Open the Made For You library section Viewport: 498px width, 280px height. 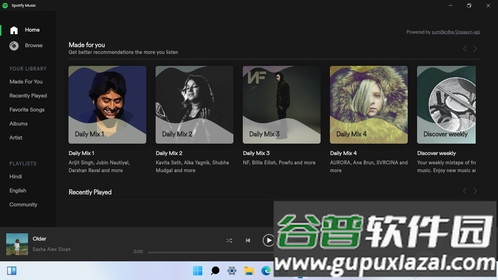click(x=26, y=82)
